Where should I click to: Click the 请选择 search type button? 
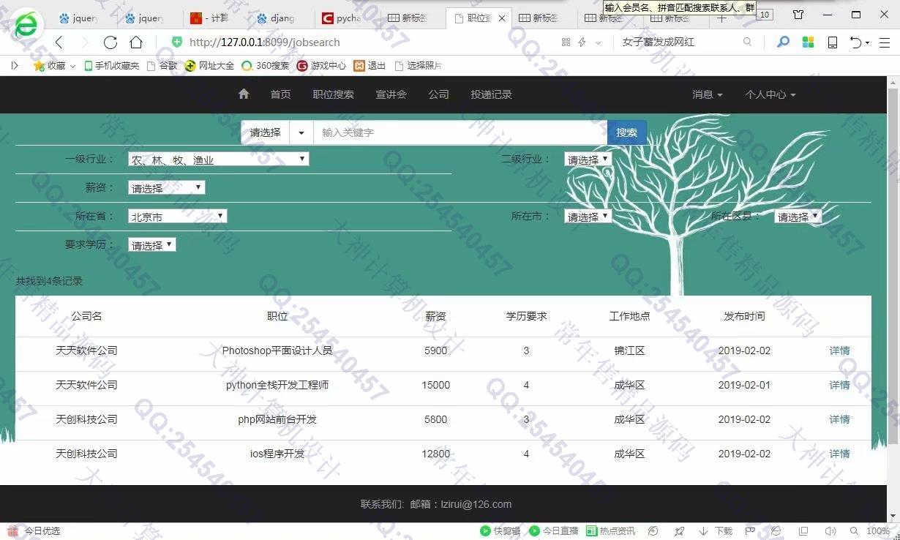click(265, 132)
